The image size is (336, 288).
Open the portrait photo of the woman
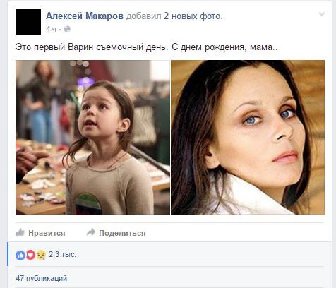(x=248, y=137)
